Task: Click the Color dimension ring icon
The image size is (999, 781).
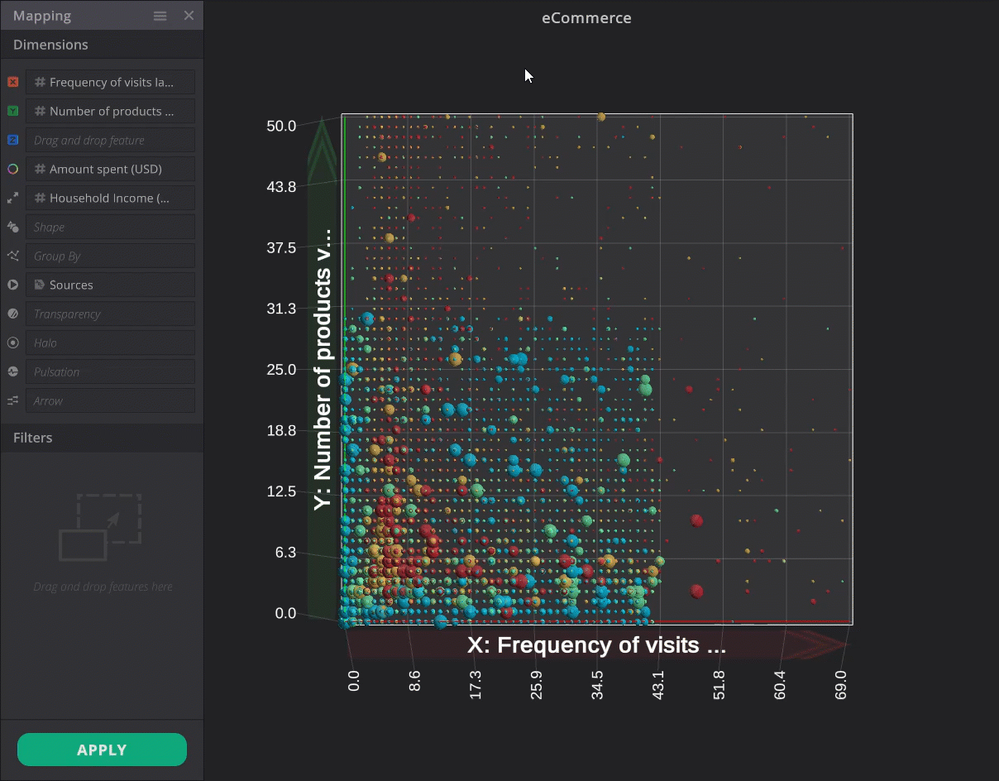Action: click(x=12, y=169)
